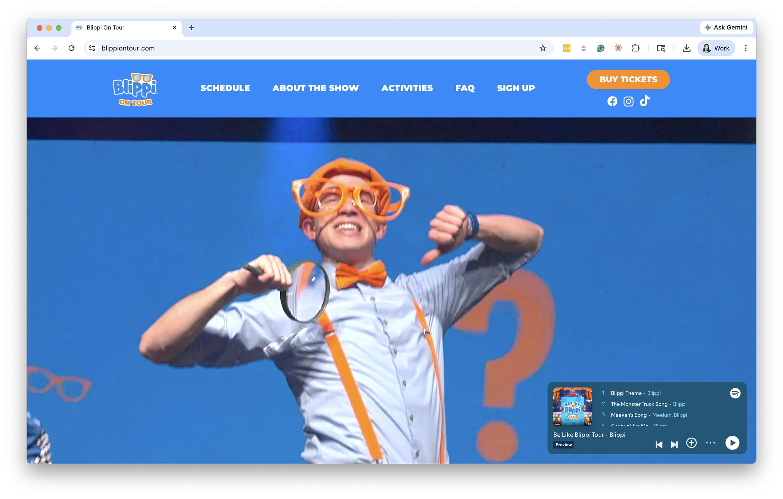Viewport: 783px width, 499px height.
Task: Open the ClickUp extension icon
Action: 583,48
